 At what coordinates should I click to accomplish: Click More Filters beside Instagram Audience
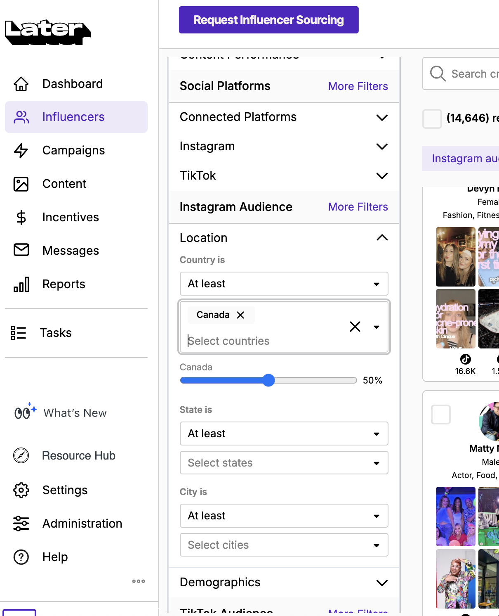[x=358, y=207]
